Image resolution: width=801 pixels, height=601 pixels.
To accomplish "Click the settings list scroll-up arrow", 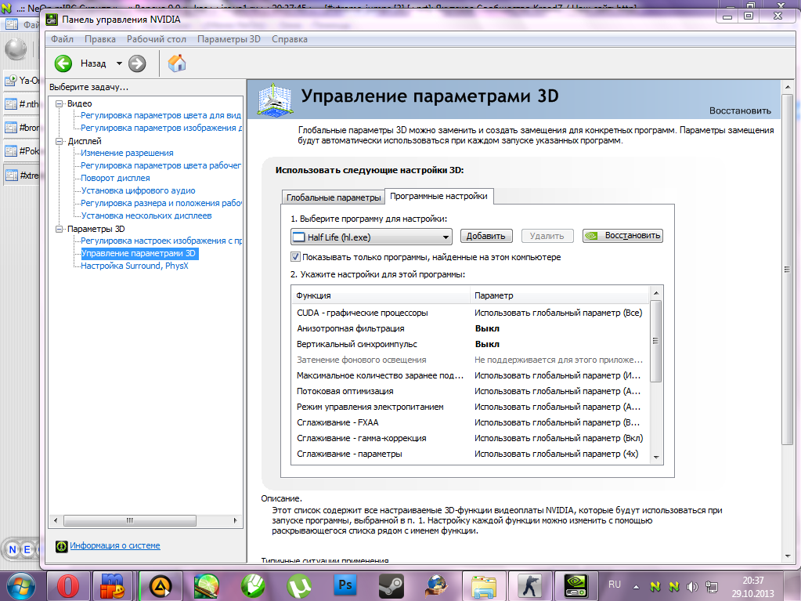I will point(656,293).
